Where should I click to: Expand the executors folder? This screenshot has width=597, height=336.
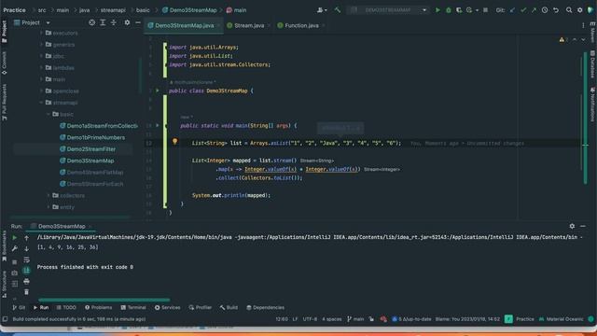pos(41,34)
